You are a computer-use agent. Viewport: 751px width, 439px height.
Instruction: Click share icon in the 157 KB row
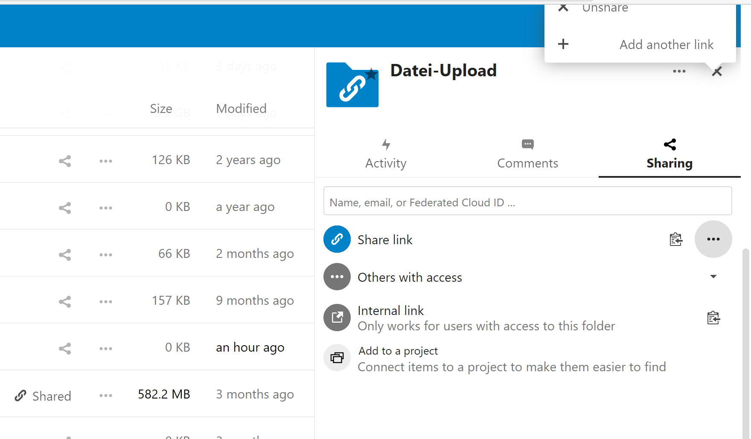click(65, 301)
